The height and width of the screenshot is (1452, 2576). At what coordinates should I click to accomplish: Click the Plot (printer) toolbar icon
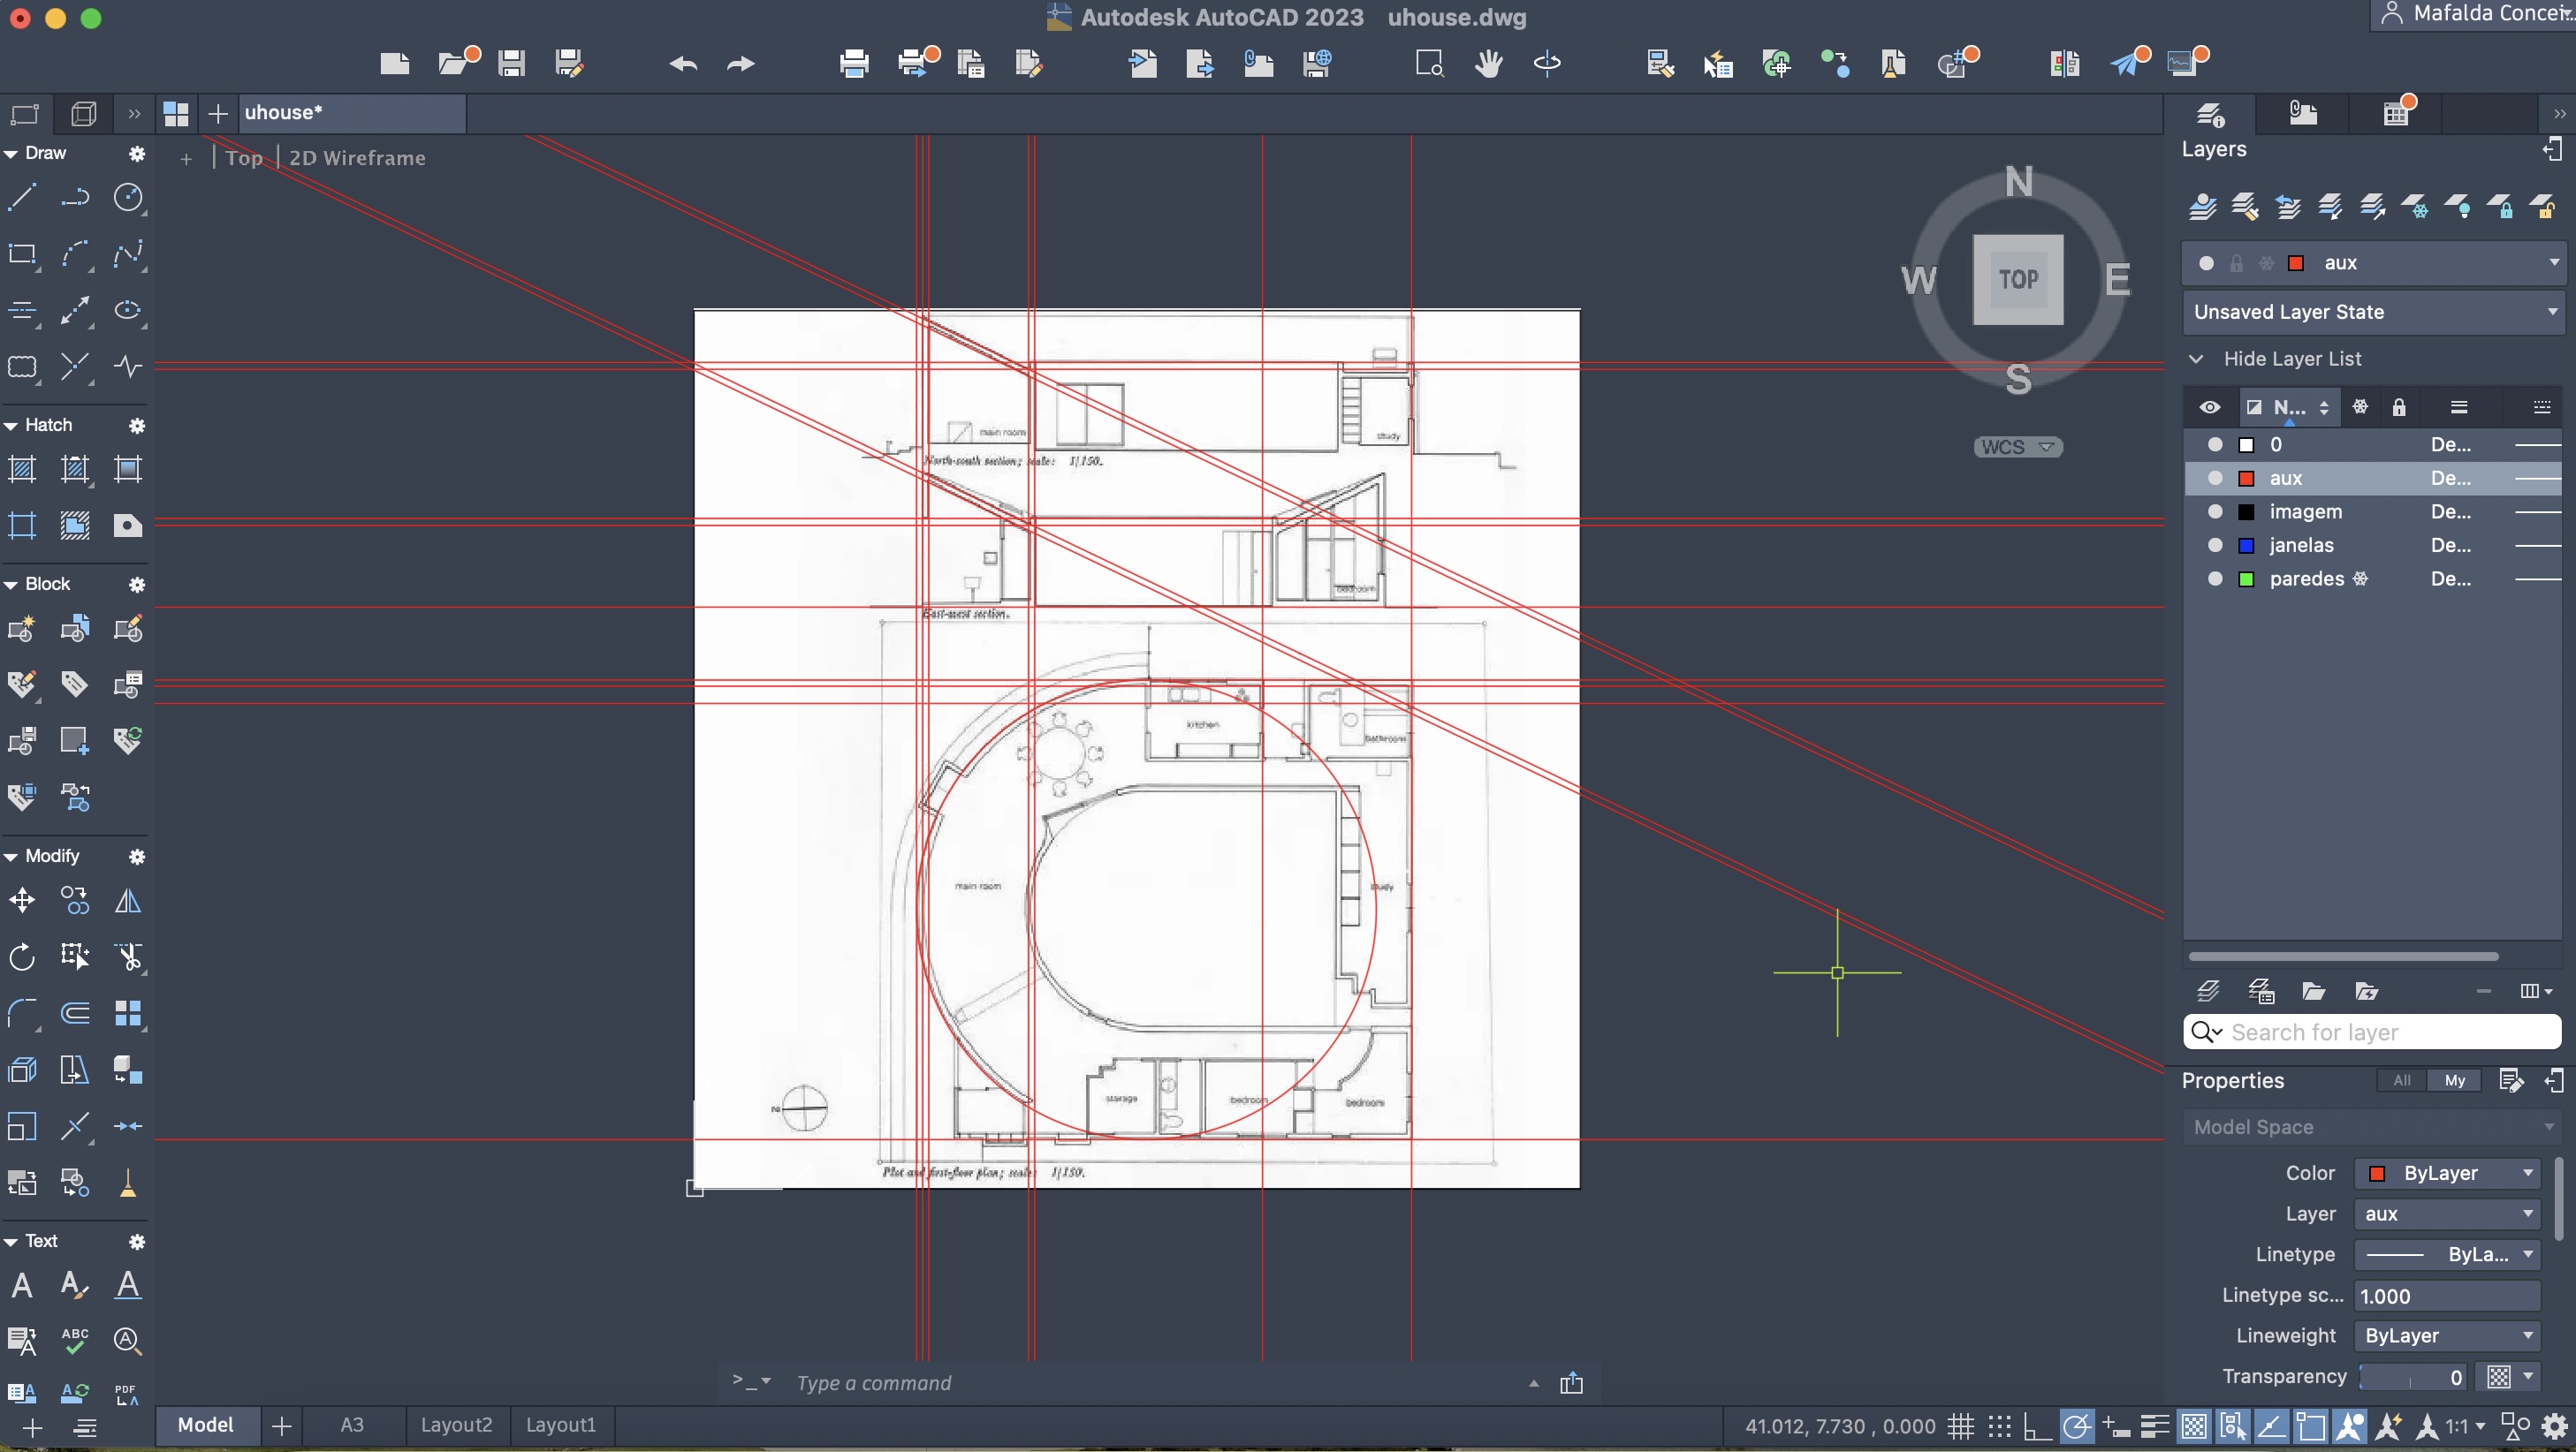[x=854, y=64]
